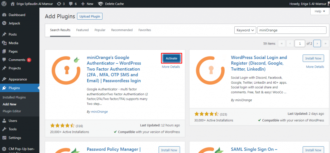Open Dashboard in the sidebar
The width and height of the screenshot is (330, 153).
(x=17, y=15)
